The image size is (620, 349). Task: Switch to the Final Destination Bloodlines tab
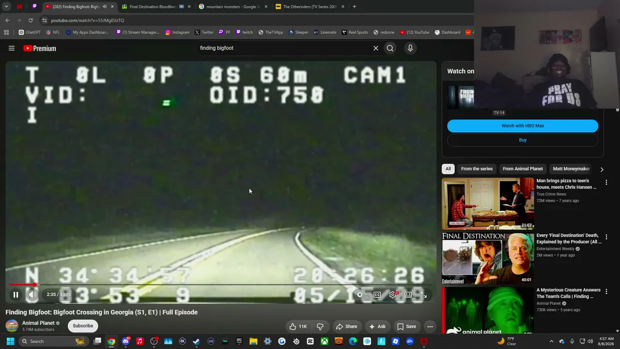[x=155, y=7]
